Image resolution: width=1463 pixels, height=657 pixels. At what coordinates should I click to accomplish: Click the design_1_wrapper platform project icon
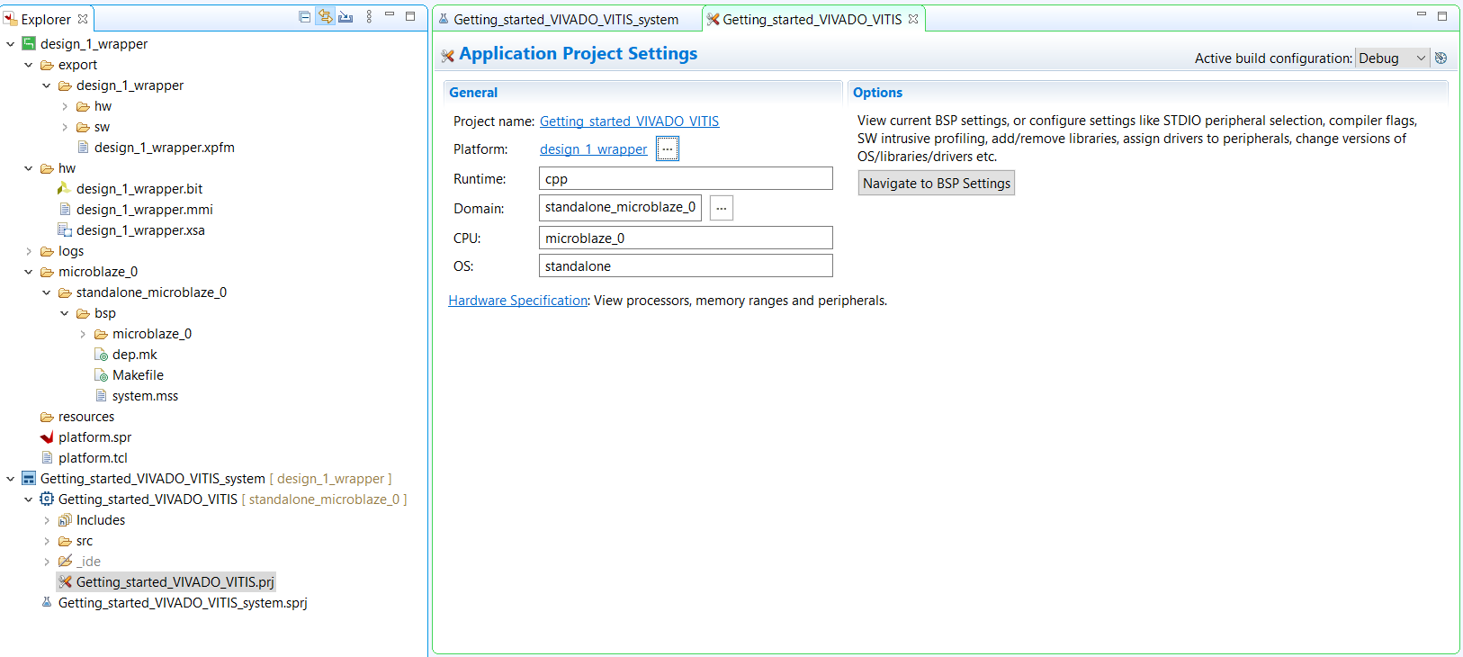coord(29,44)
